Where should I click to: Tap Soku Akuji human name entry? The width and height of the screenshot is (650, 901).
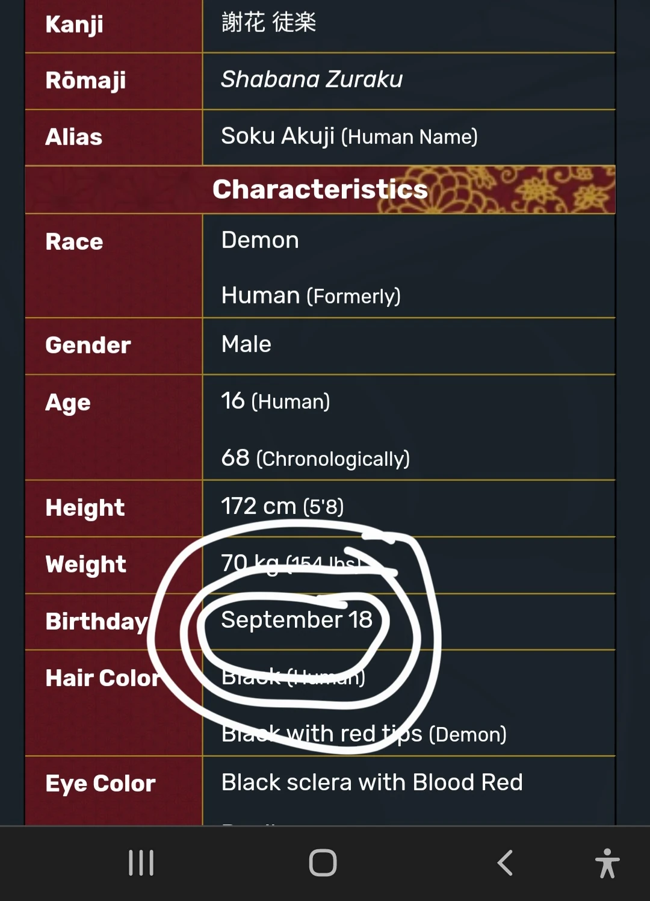tap(349, 137)
